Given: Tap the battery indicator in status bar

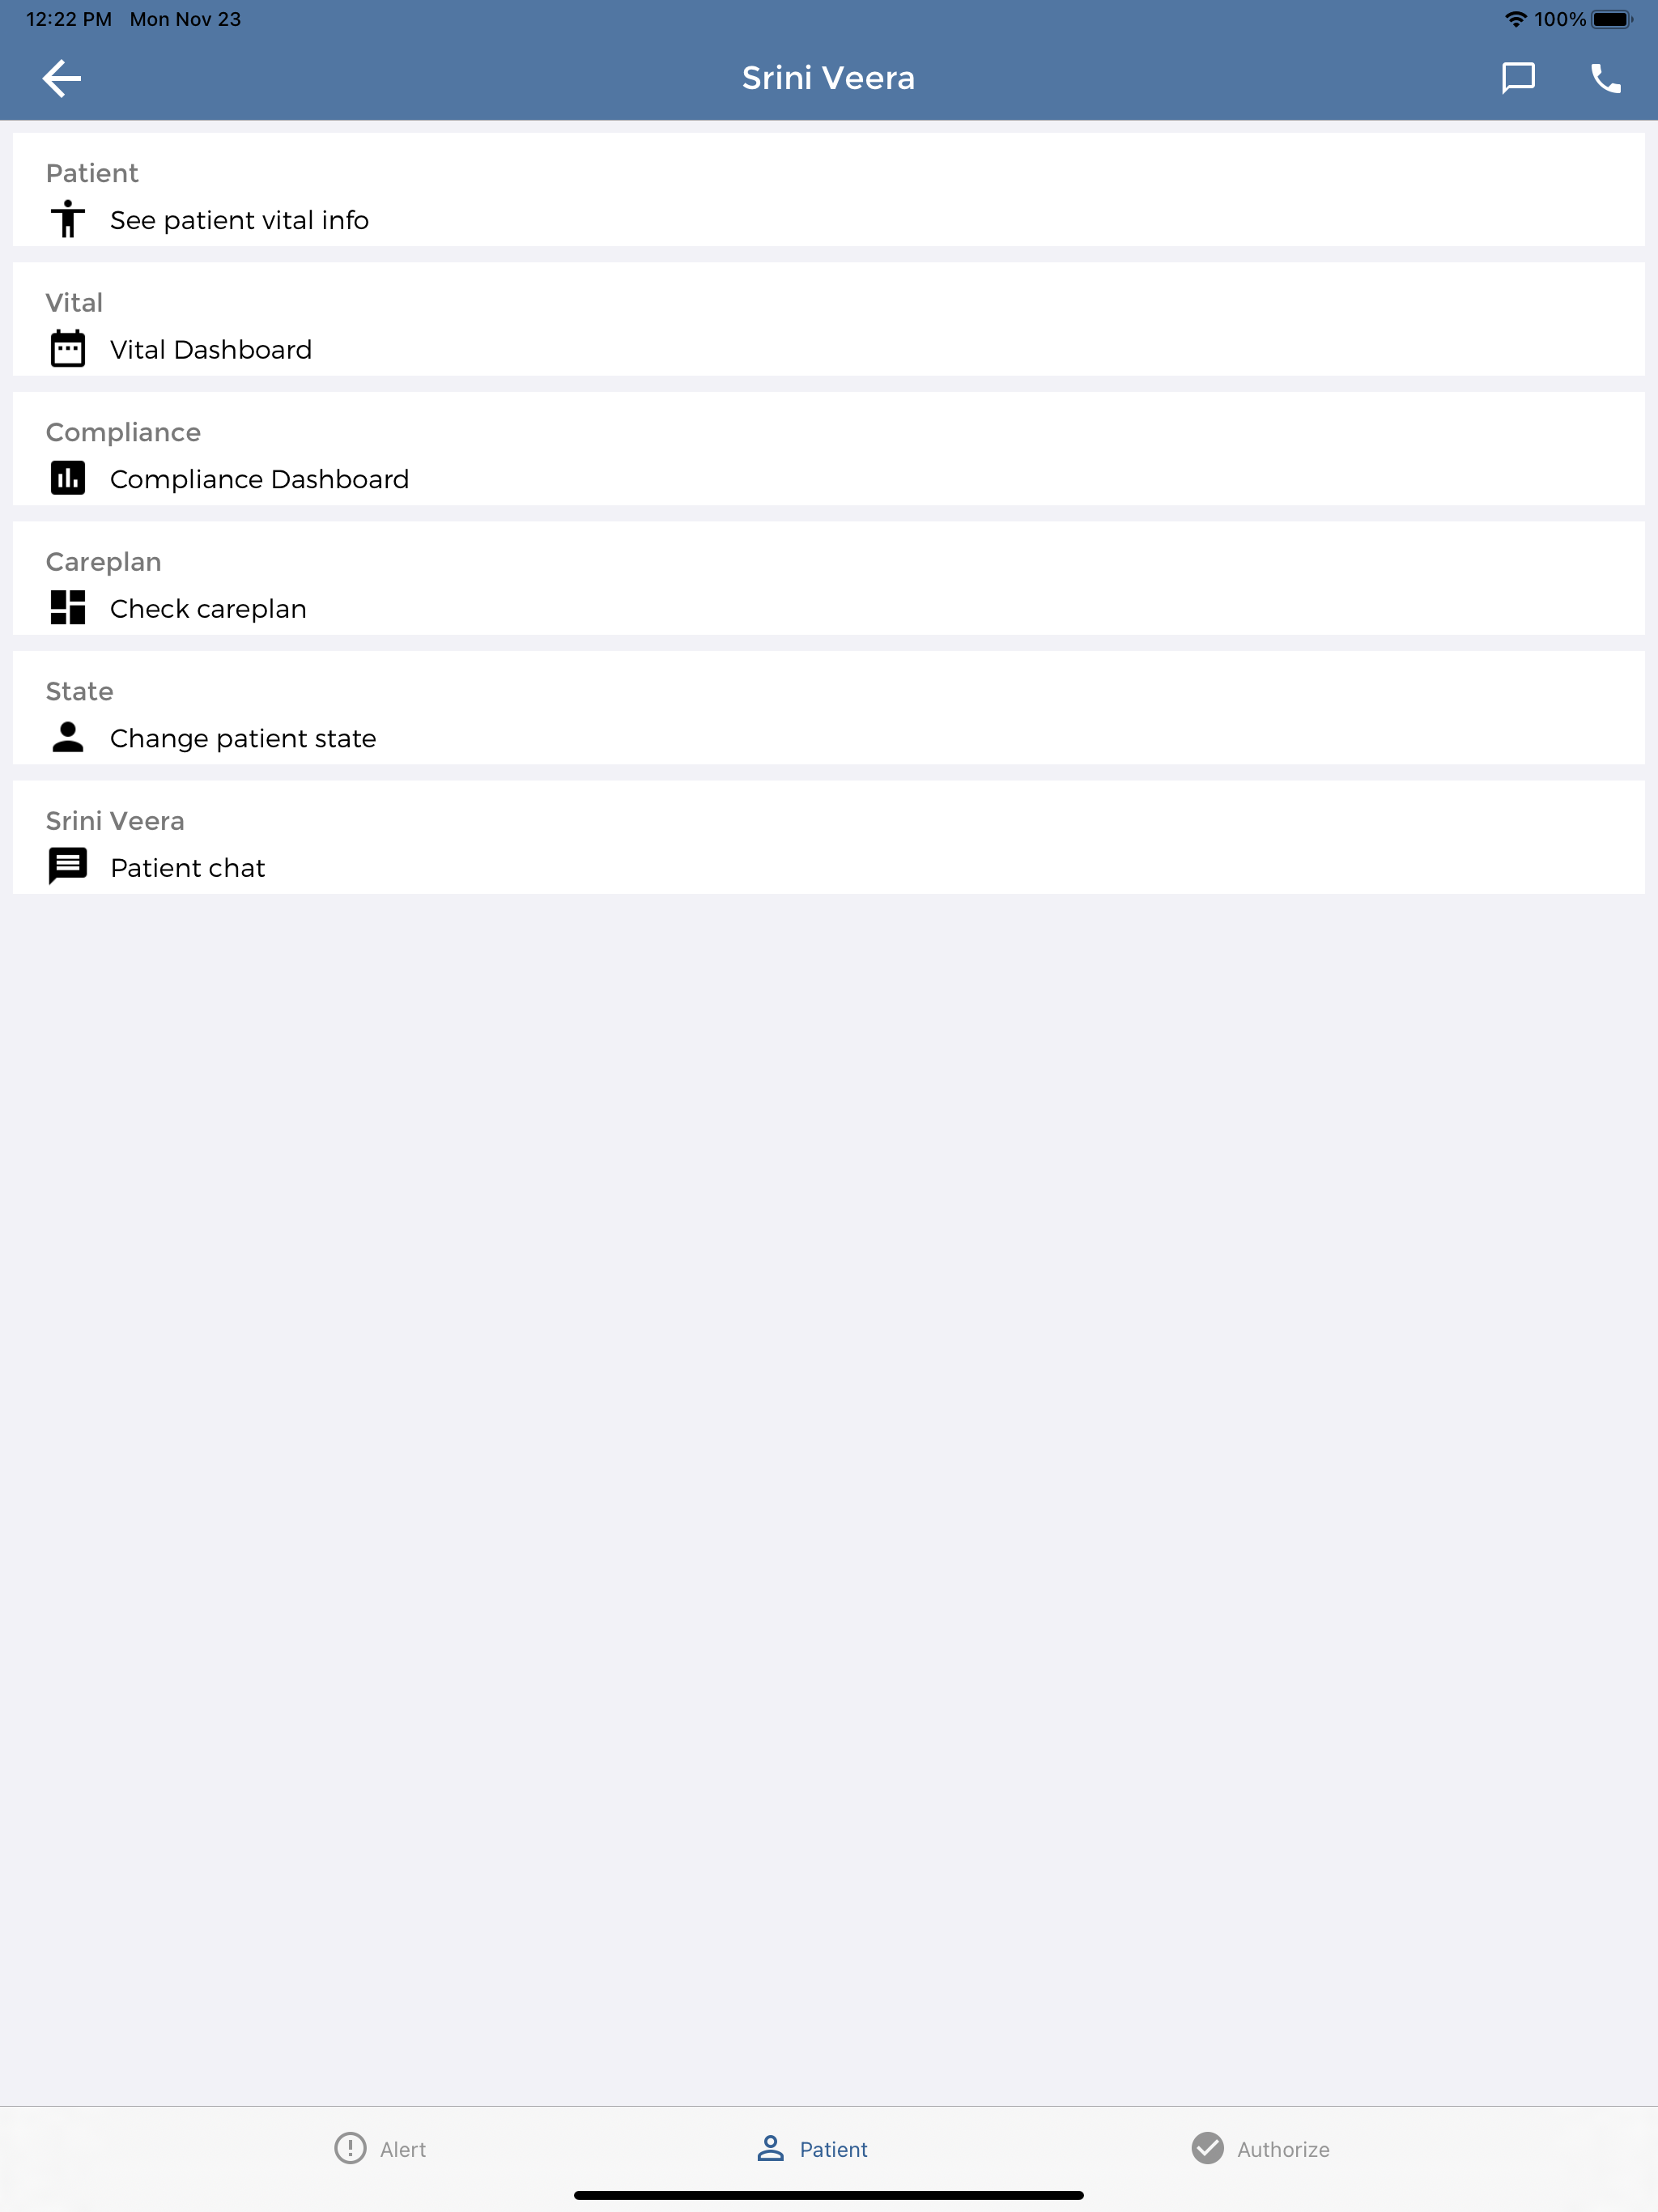Looking at the screenshot, I should point(1612,19).
